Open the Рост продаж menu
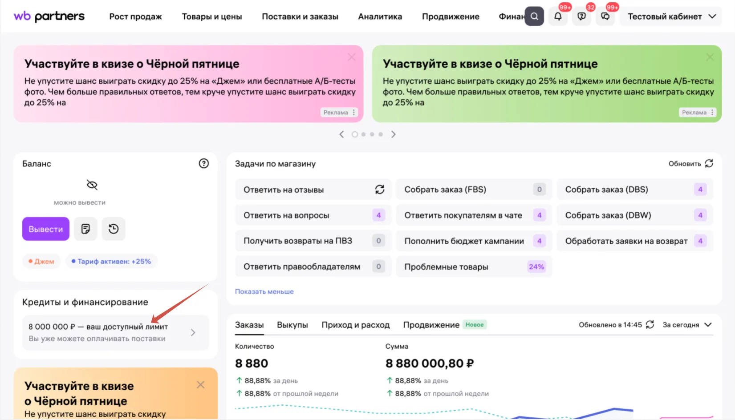 tap(136, 16)
